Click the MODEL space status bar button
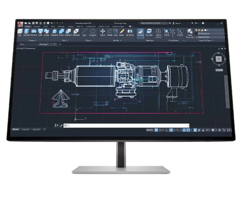Viewport: 242px width, 205px height. click(150, 130)
